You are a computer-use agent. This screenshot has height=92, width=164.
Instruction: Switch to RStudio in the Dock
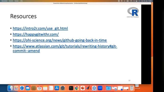coord(94,88)
